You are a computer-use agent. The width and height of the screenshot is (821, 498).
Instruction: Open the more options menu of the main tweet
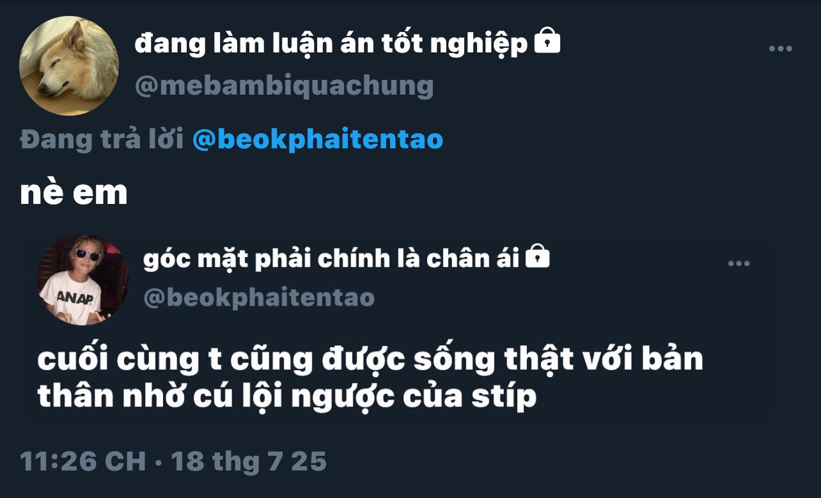(780, 49)
